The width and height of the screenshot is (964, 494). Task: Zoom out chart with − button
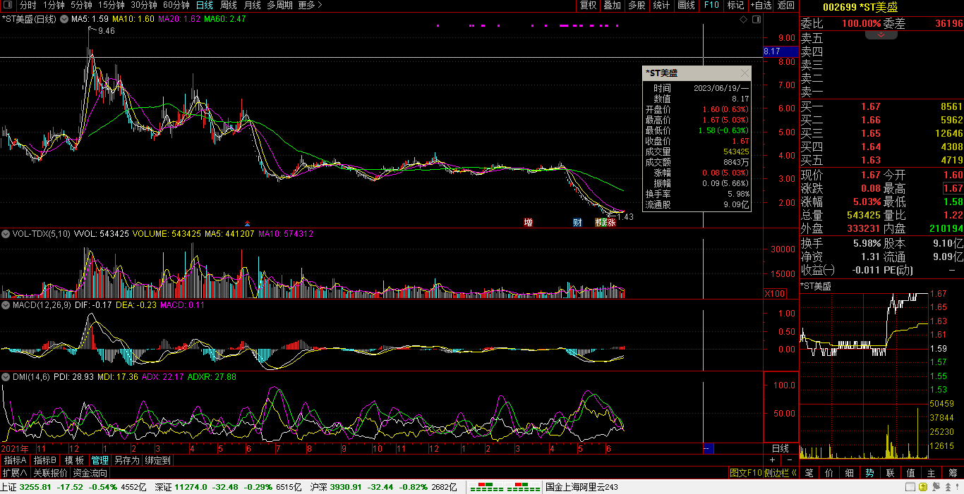(789, 459)
